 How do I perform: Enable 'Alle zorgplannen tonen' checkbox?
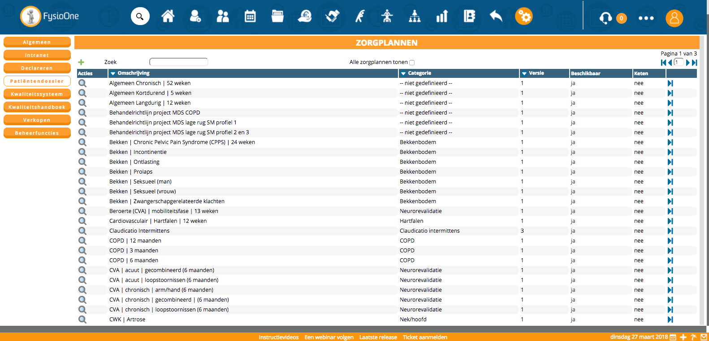[x=412, y=63]
